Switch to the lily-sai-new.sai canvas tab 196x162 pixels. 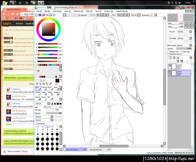(x=100, y=149)
